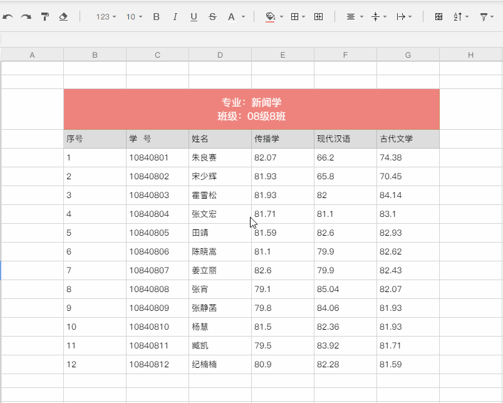This screenshot has width=503, height=403.
Task: Select column D header
Action: coord(220,54)
